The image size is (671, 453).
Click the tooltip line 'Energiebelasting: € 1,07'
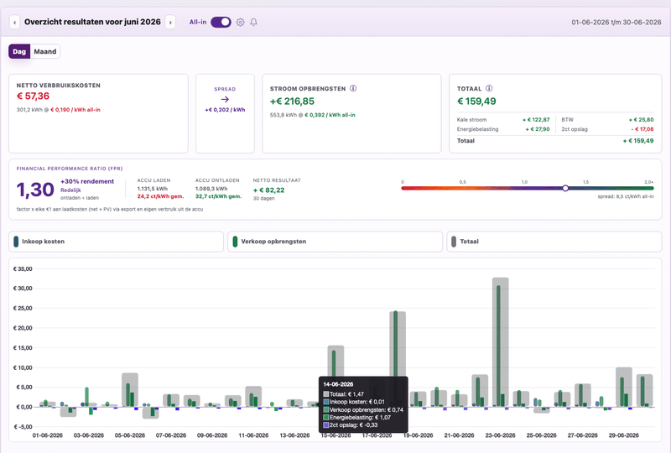pos(357,417)
